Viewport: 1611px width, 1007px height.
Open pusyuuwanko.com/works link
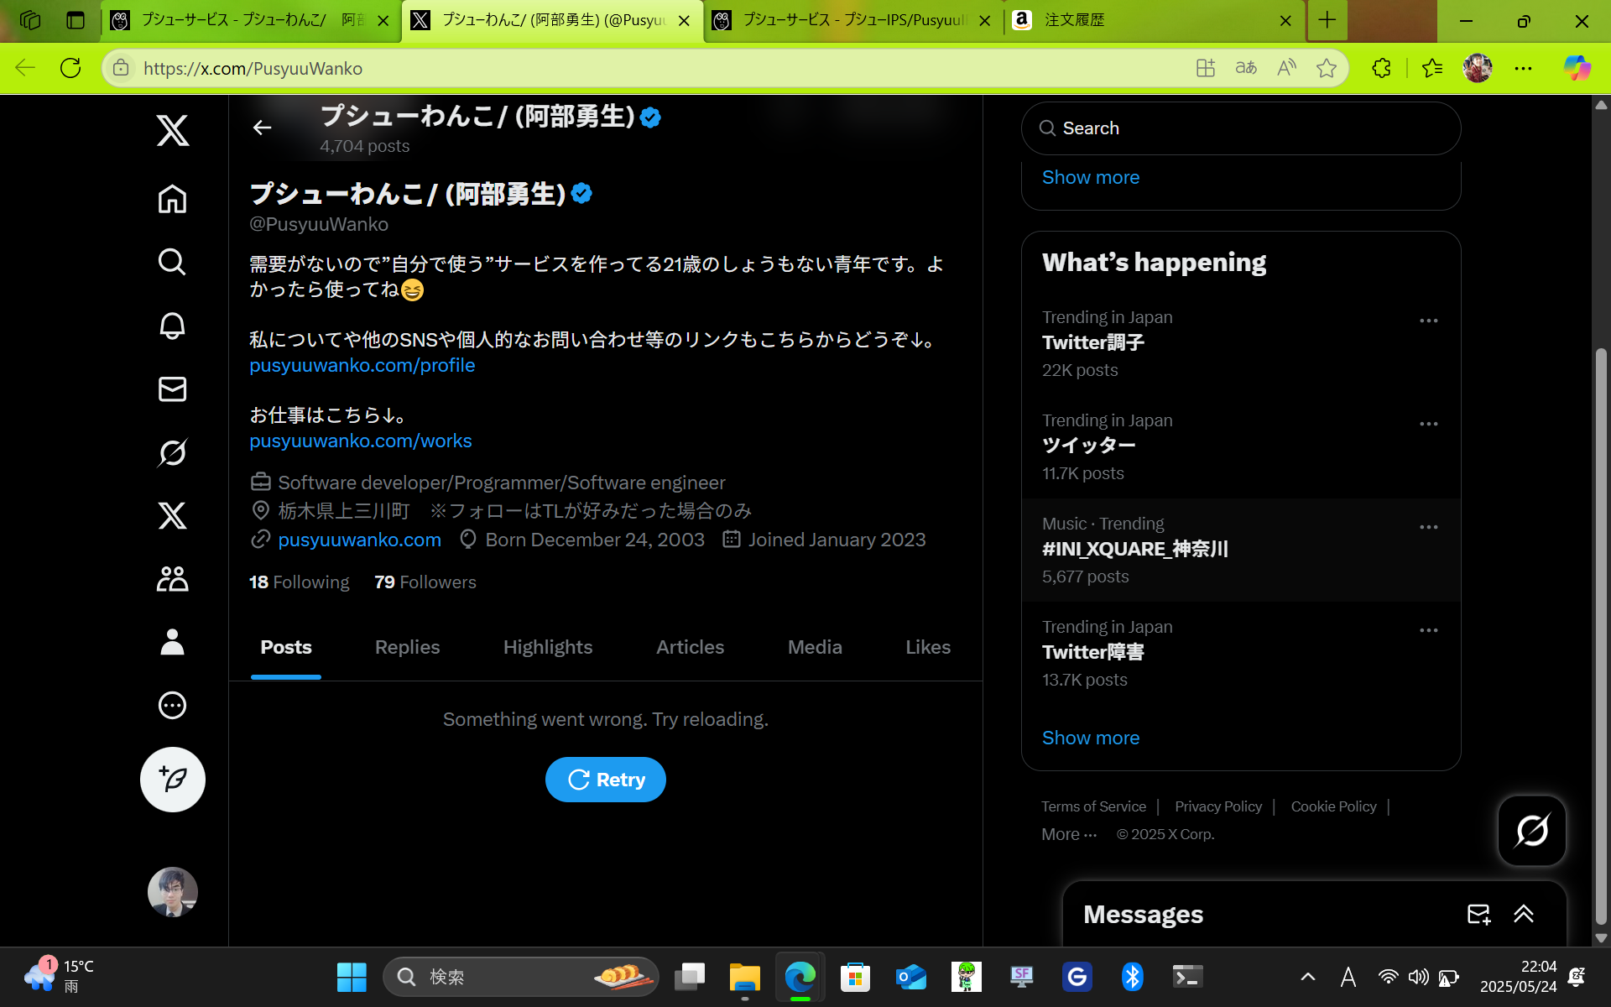coord(361,441)
